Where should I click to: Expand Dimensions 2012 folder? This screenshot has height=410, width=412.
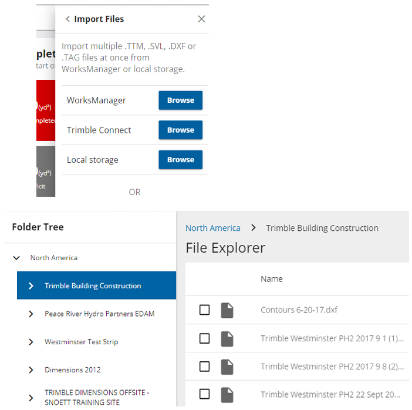[x=31, y=370]
